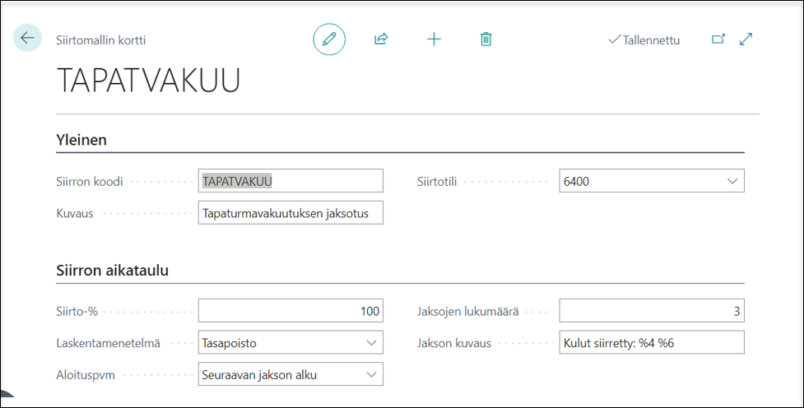
Task: Click the Tallennettu saved status indicator
Action: (x=644, y=39)
